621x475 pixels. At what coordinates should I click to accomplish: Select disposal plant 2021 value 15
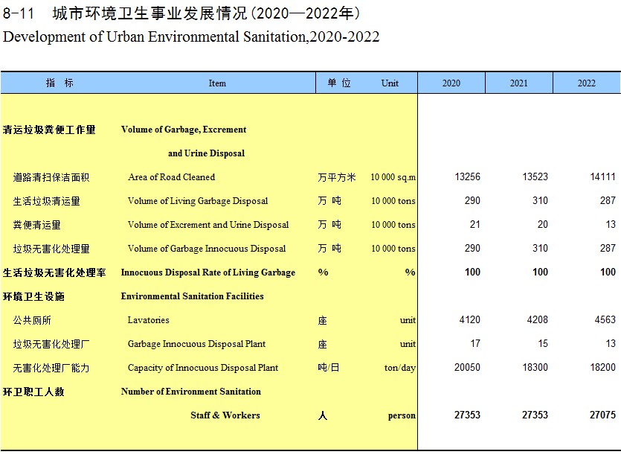click(543, 343)
